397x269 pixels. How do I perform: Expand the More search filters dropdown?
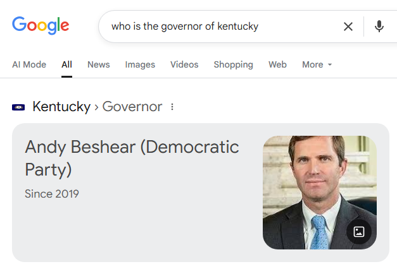pyautogui.click(x=317, y=64)
